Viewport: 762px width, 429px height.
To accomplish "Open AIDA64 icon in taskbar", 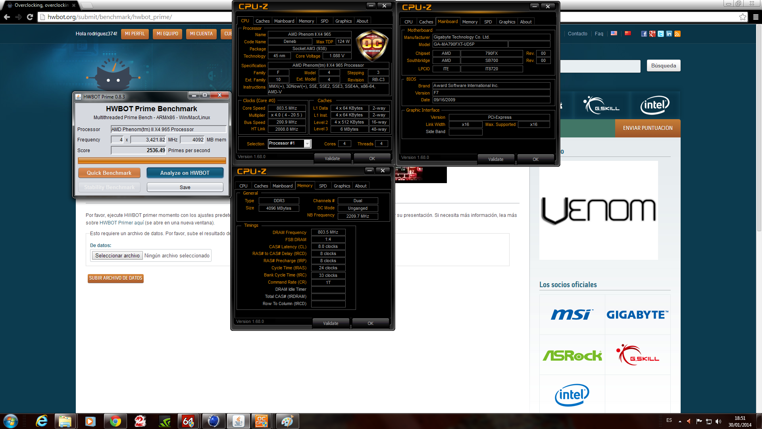I will point(189,421).
